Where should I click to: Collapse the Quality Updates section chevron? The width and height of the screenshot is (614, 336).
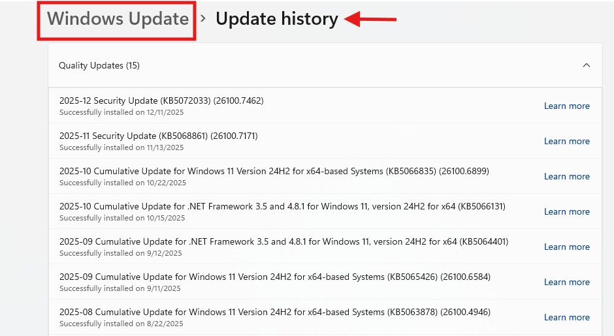(x=586, y=65)
